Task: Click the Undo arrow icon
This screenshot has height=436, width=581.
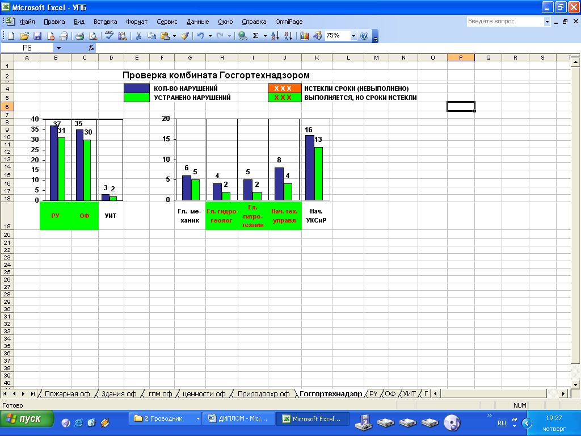Action: (200, 36)
